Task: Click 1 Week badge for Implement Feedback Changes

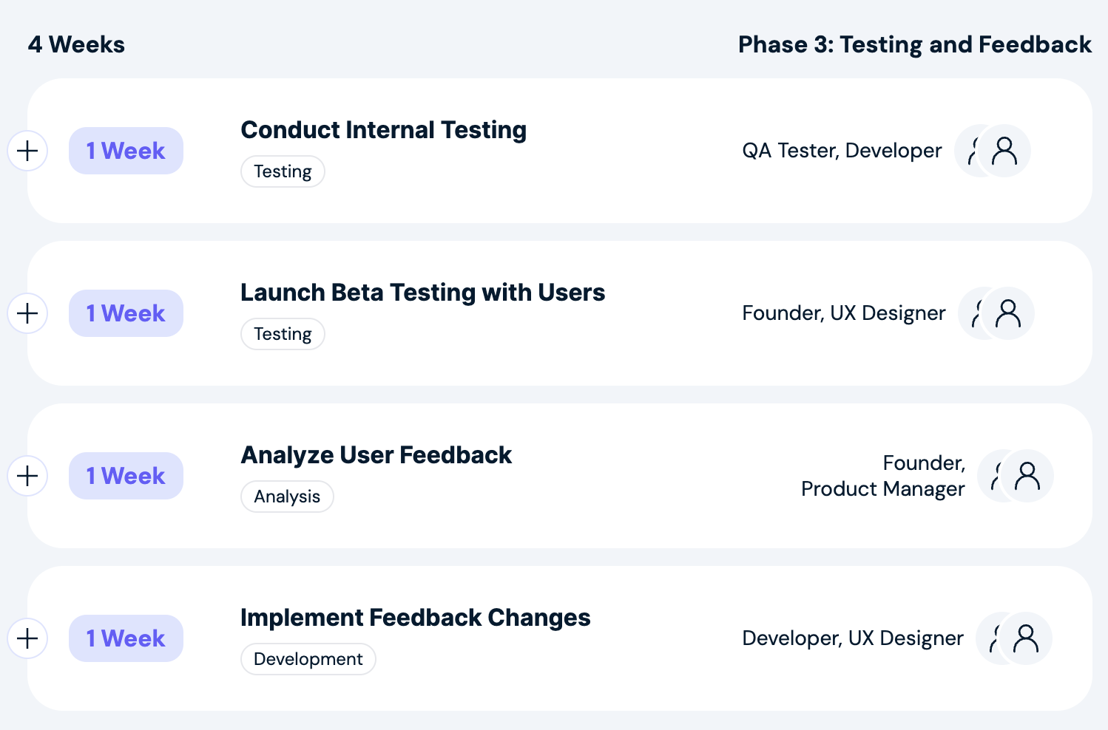Action: tap(126, 638)
